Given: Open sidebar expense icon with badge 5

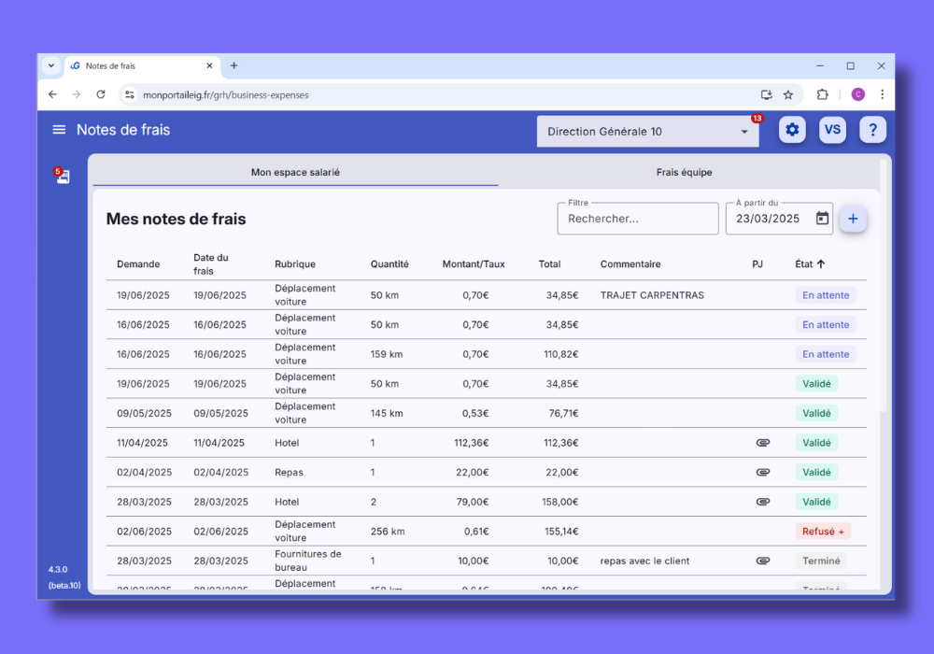Looking at the screenshot, I should pos(62,176).
